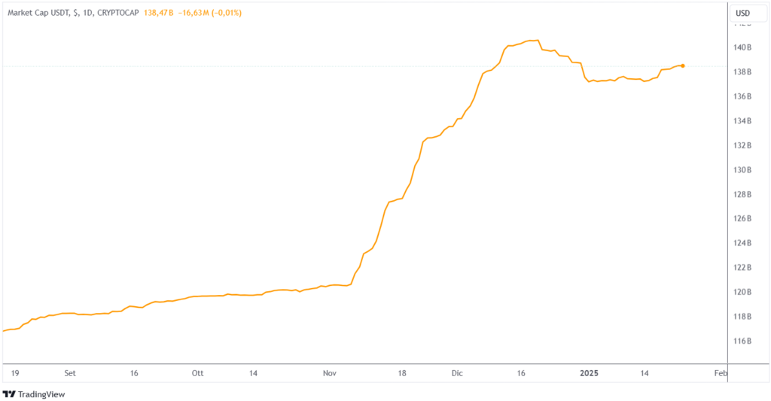Screen dimensions: 771x401
Task: Click the 120 B price axis label
Action: [742, 292]
